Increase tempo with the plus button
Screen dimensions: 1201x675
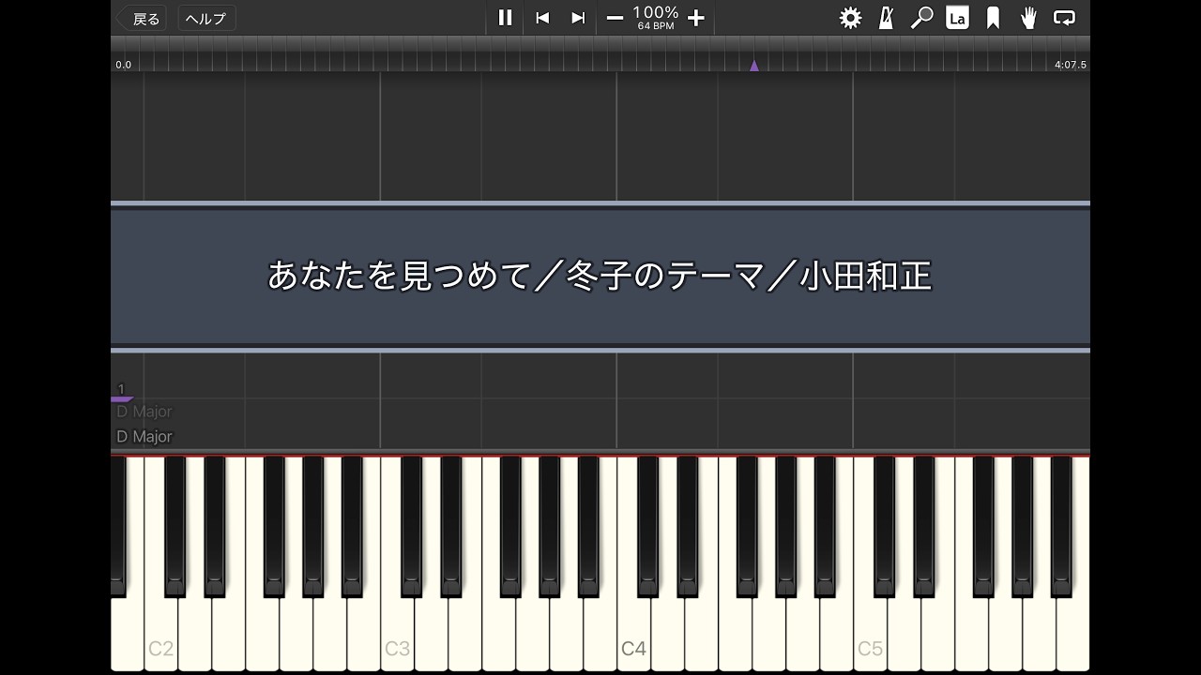click(695, 18)
